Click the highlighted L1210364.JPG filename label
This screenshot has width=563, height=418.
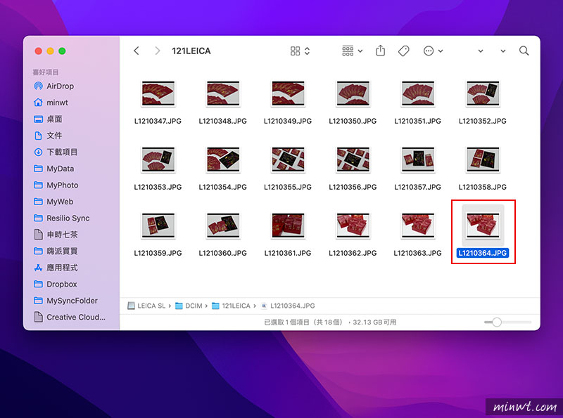[x=483, y=253]
